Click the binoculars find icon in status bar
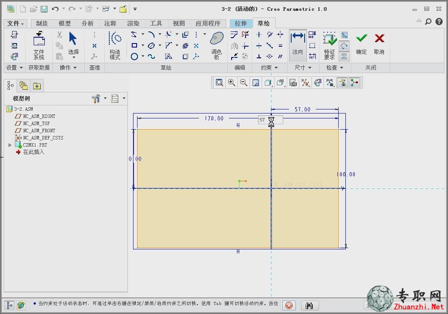Viewport: 448px width, 314px height. pos(310,305)
